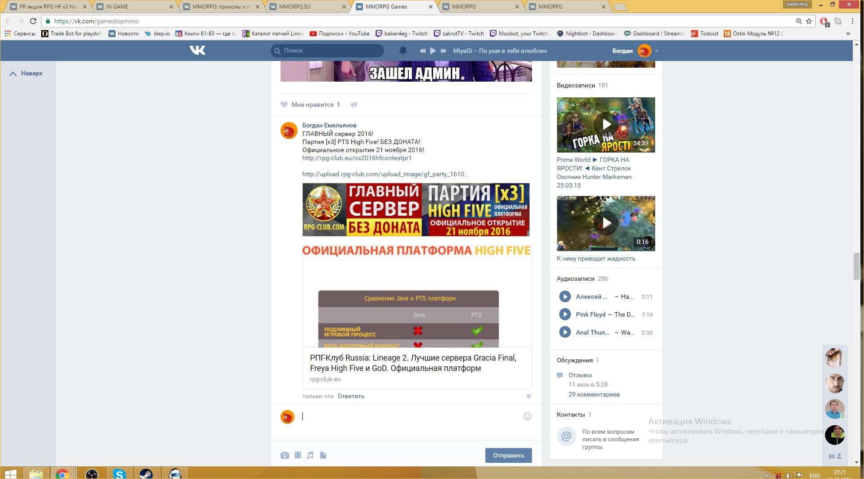The width and height of the screenshot is (864, 479).
Task: Open the «Сервисы» apps bookmark
Action: pos(20,34)
